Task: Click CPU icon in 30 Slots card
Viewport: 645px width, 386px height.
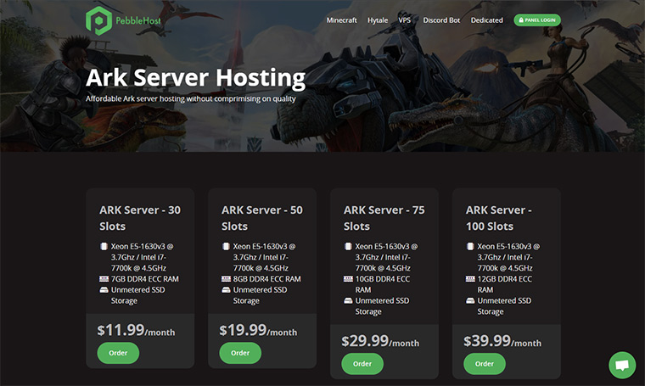Action: pyautogui.click(x=104, y=246)
